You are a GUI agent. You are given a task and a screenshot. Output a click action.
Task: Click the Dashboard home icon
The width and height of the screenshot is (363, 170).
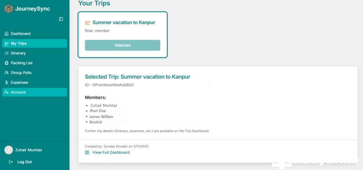(x=6, y=34)
